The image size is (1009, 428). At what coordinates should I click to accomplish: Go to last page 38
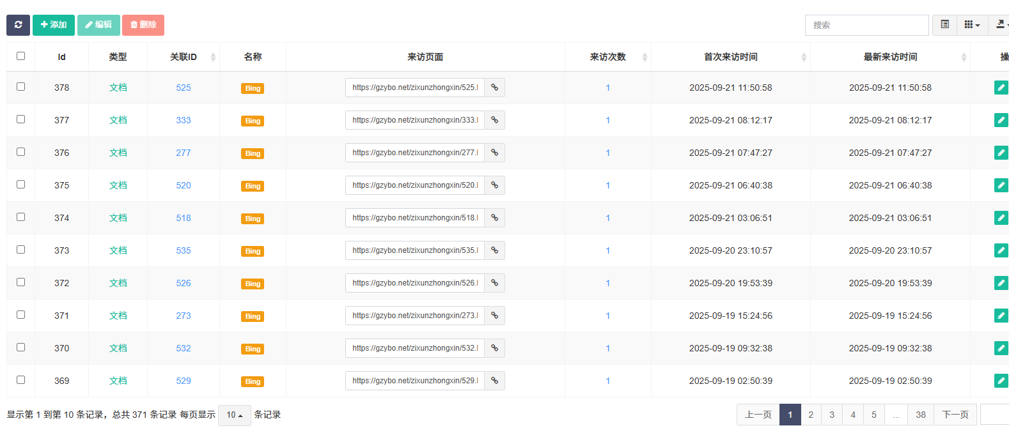[x=921, y=415]
